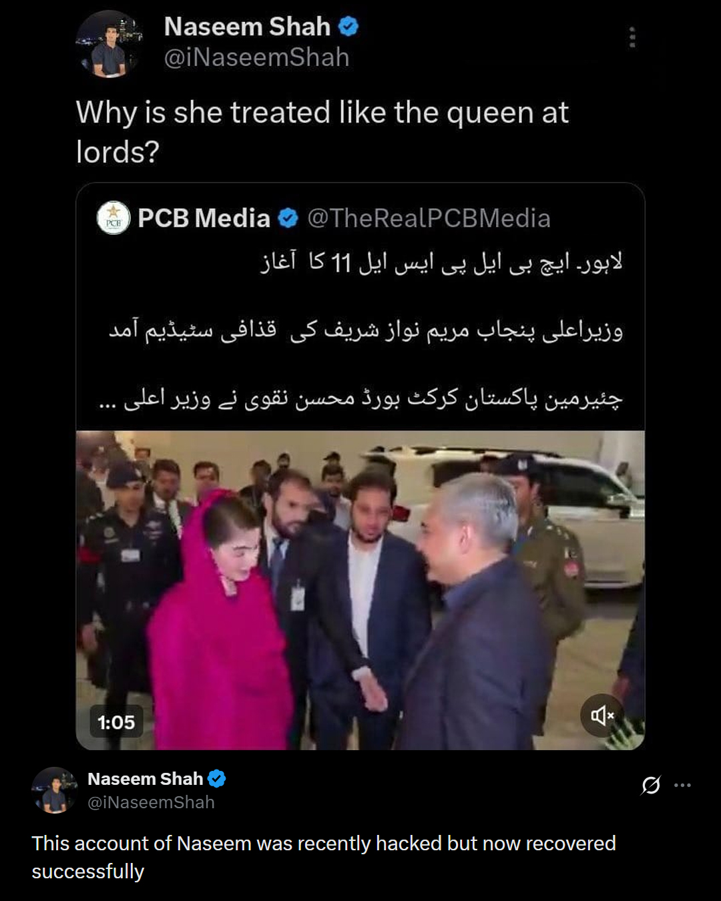Open the three-dot menu on top tweet
This screenshot has height=901, width=721.
coord(632,37)
